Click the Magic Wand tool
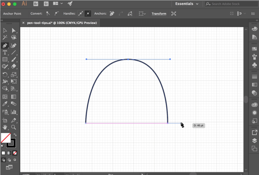 (5, 38)
